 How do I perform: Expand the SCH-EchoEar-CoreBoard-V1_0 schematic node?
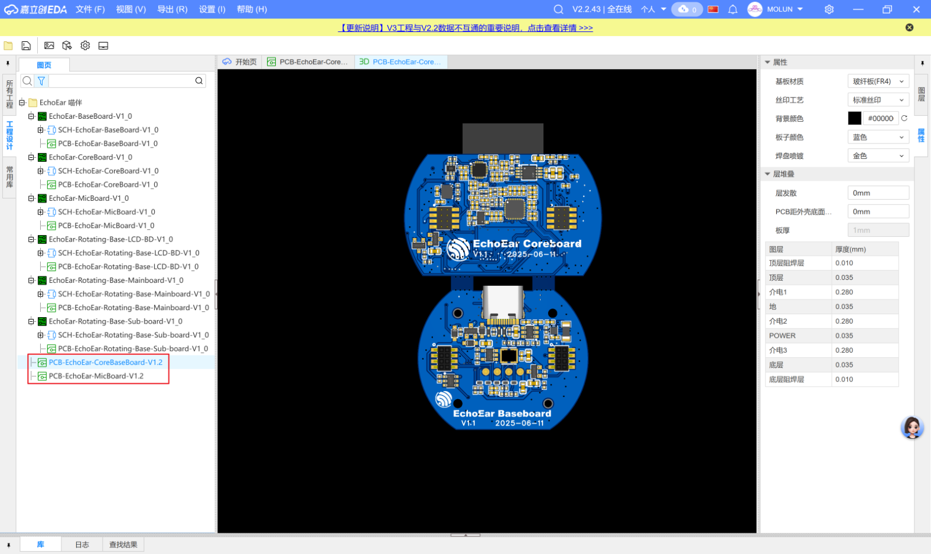(40, 171)
